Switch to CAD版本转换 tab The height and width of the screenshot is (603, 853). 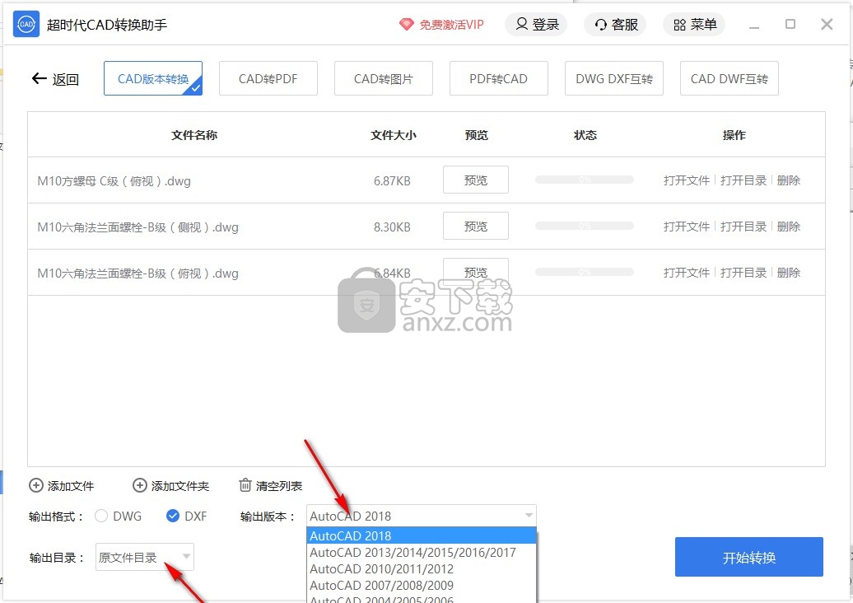pos(153,78)
